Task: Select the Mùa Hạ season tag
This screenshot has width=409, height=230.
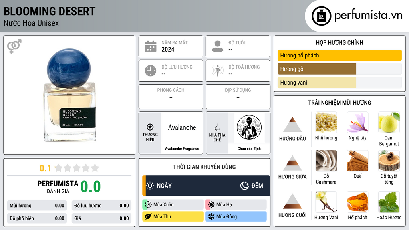Action: pyautogui.click(x=236, y=205)
